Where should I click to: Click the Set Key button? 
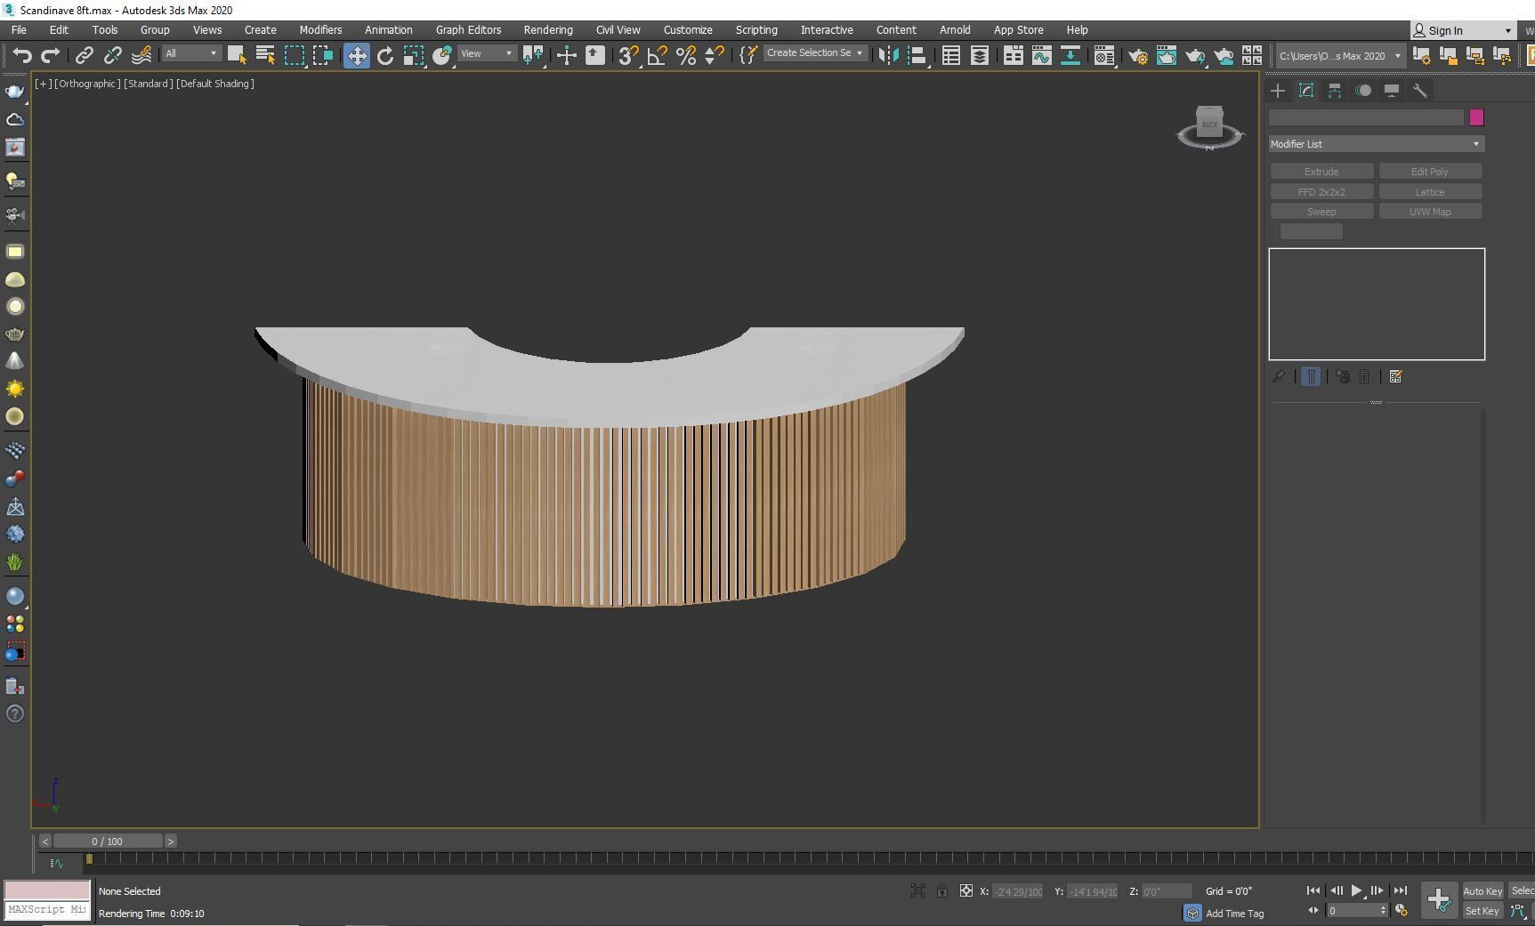pyautogui.click(x=1482, y=910)
